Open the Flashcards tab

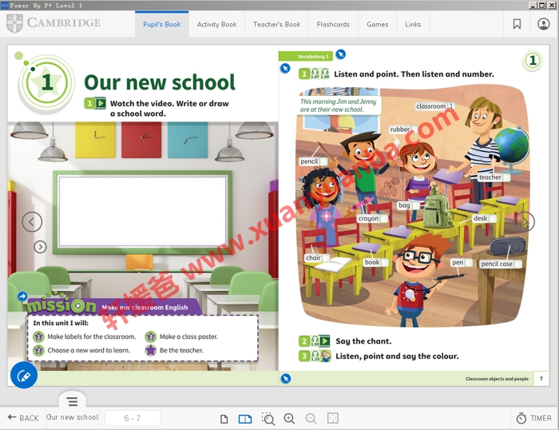333,25
